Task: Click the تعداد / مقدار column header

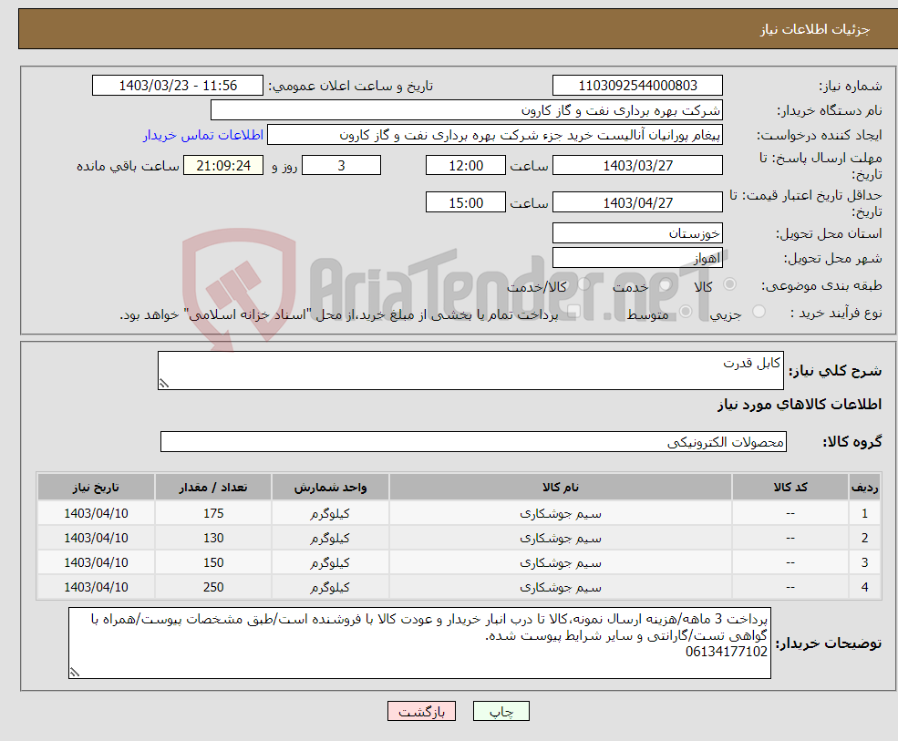Action: pyautogui.click(x=213, y=488)
